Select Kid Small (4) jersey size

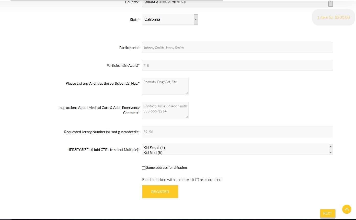pos(154,148)
